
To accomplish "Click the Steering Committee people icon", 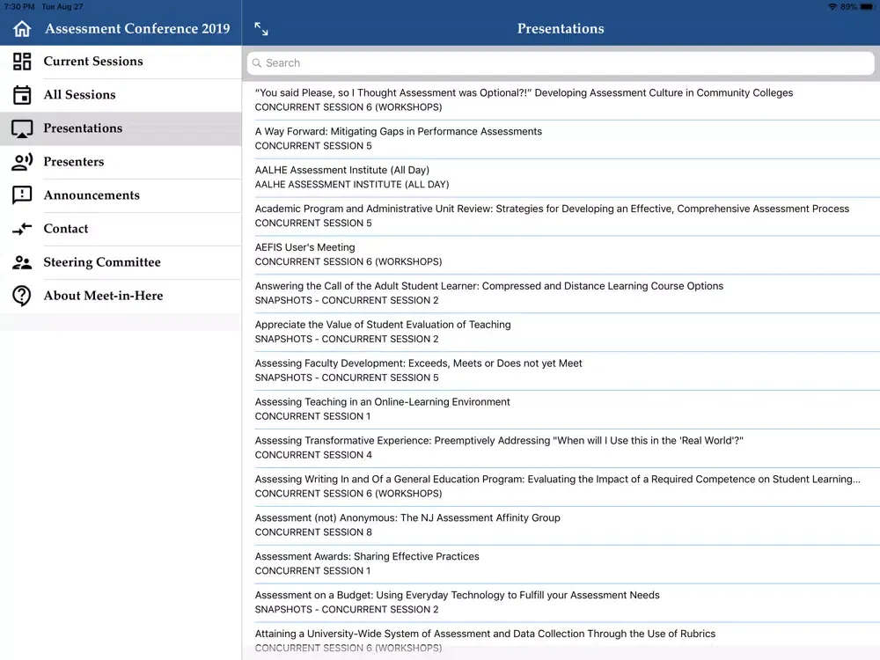I will [22, 262].
